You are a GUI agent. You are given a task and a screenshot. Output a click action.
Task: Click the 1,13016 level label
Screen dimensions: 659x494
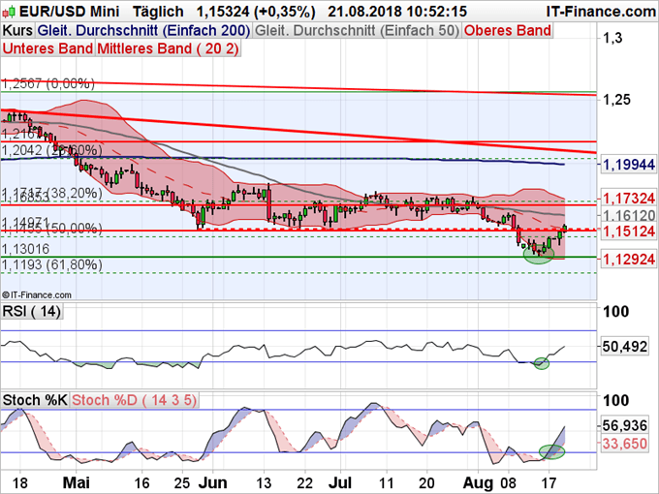coord(25,249)
